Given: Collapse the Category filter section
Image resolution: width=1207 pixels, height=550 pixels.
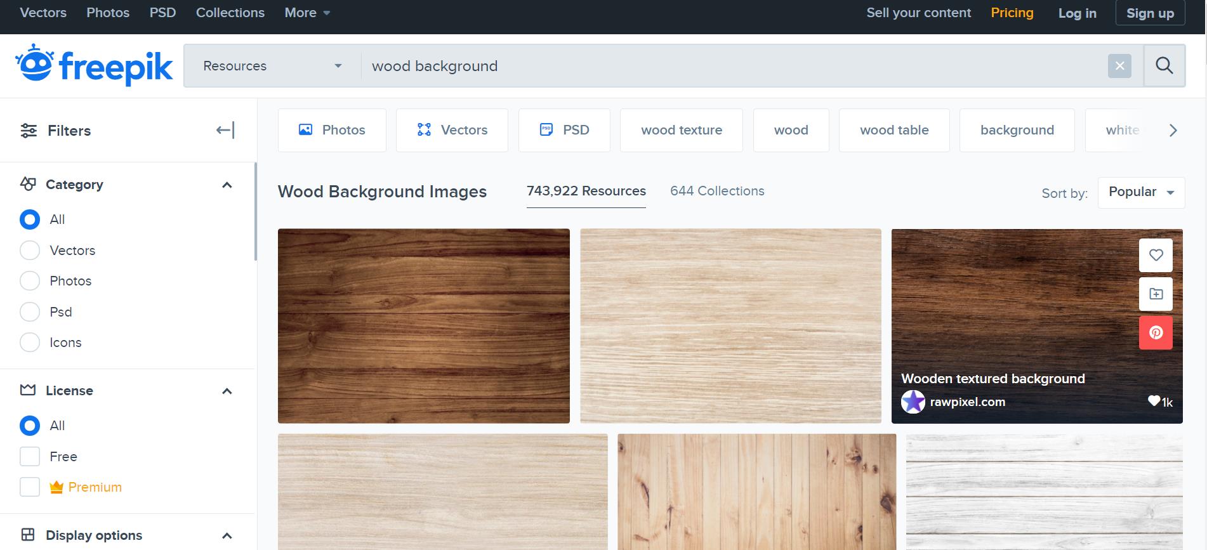Looking at the screenshot, I should pyautogui.click(x=227, y=185).
